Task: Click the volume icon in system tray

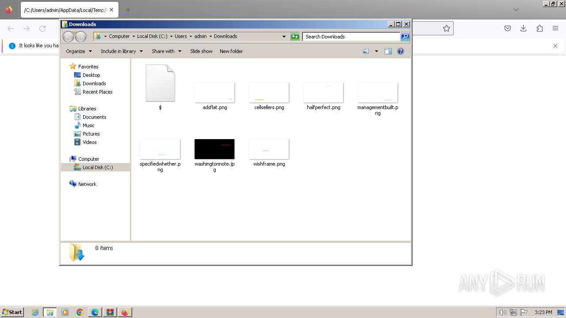Action: point(502,312)
